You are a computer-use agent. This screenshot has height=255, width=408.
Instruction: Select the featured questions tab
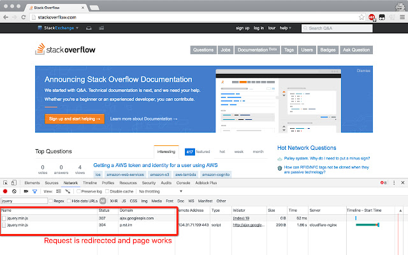198,152
